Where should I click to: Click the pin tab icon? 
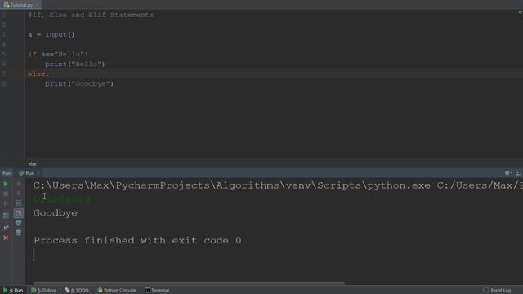(x=6, y=228)
